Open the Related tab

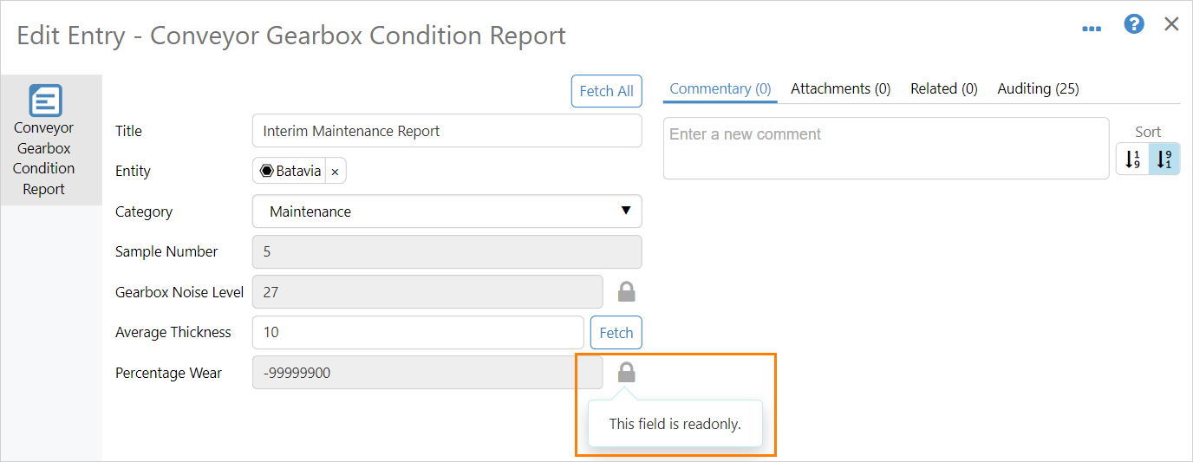click(x=943, y=88)
